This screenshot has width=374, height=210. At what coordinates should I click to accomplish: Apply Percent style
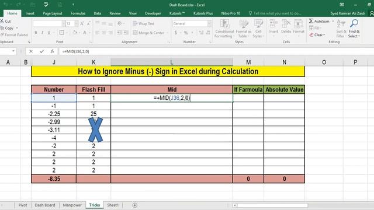tap(186, 33)
